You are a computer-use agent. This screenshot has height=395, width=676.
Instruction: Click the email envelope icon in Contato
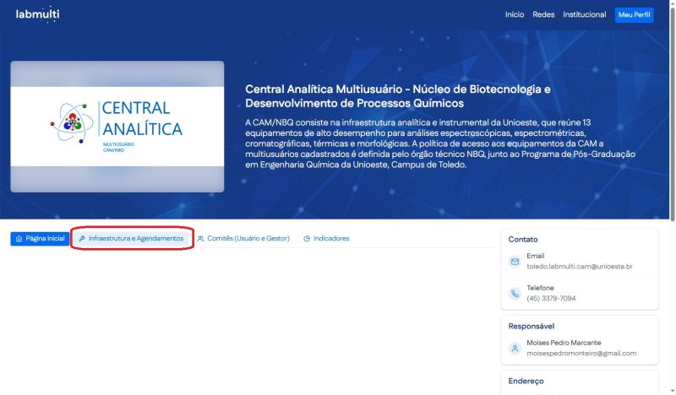pos(515,262)
